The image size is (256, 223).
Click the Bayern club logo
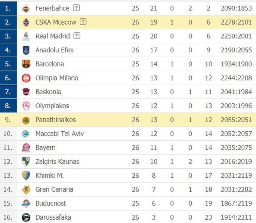[26, 148]
